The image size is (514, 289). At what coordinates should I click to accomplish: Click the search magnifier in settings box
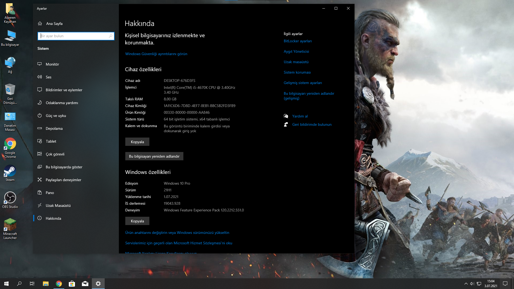(111, 36)
